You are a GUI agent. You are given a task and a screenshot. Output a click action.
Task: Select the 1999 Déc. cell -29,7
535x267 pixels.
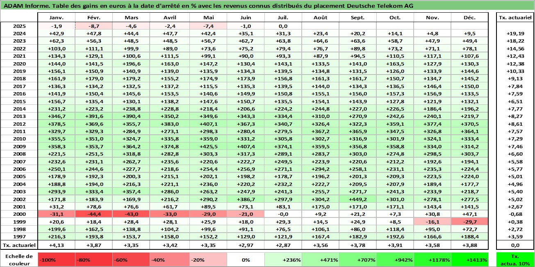click(x=469, y=222)
